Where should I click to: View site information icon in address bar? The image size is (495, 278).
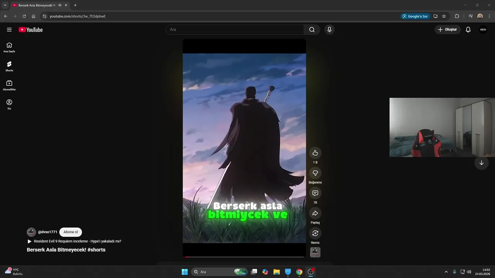coord(44,16)
